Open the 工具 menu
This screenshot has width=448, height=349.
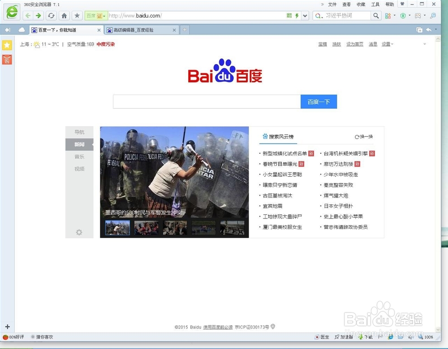click(x=375, y=4)
